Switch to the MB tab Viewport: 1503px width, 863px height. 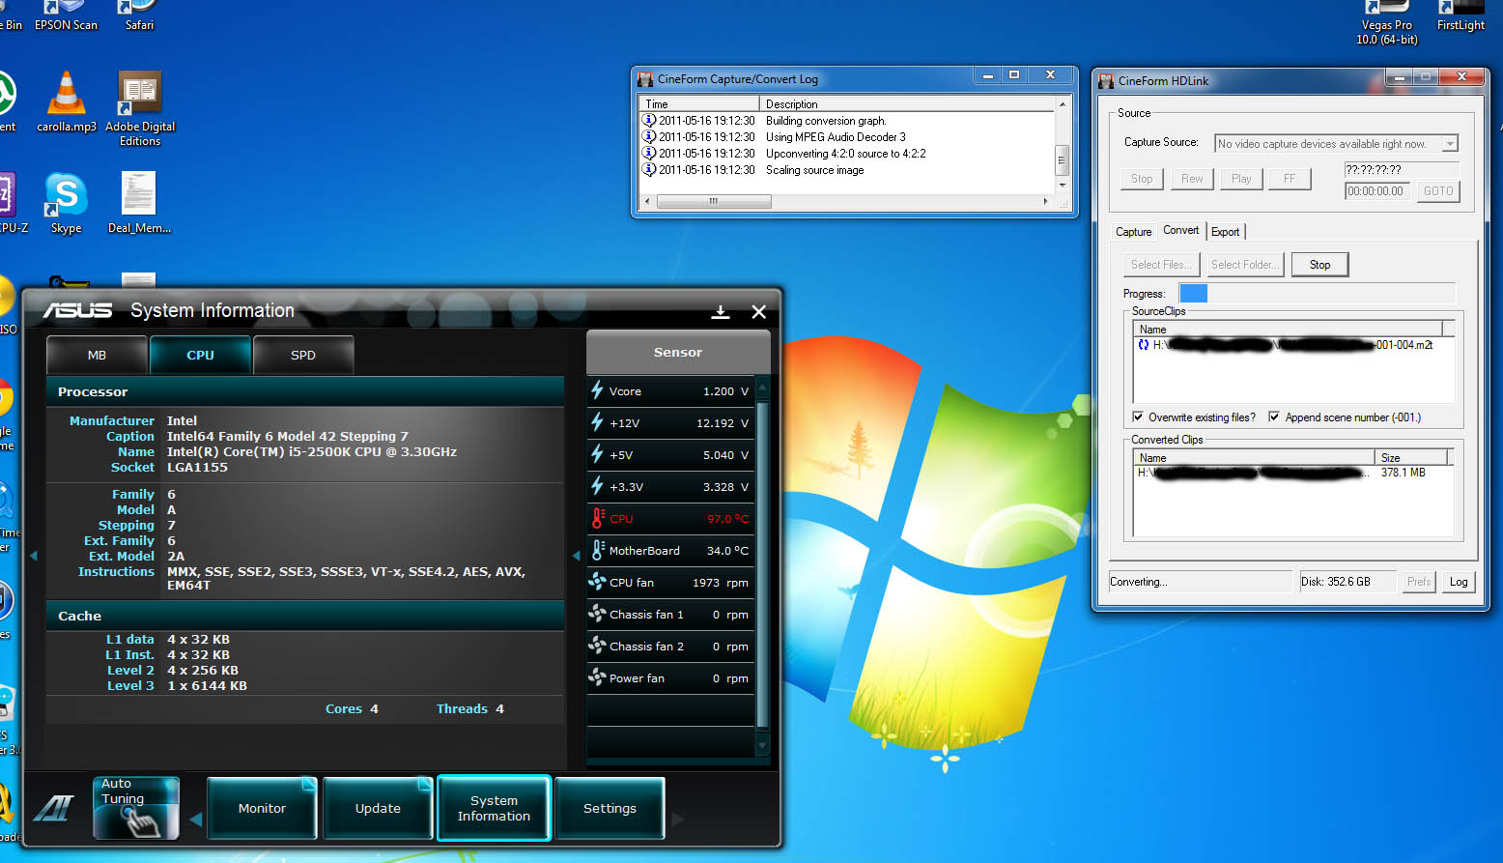[x=97, y=355]
